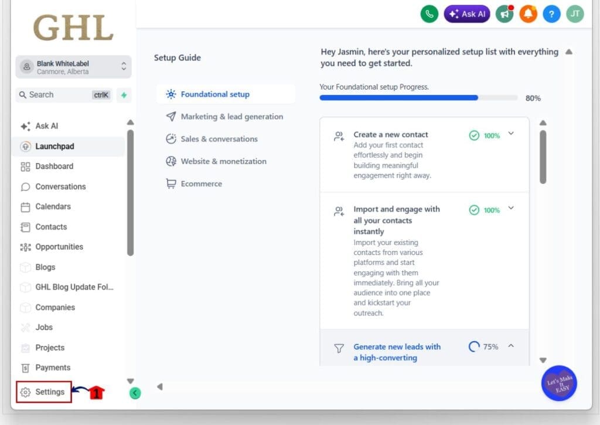Collapse the sidebar with green arrow button
The height and width of the screenshot is (425, 600).
135,393
